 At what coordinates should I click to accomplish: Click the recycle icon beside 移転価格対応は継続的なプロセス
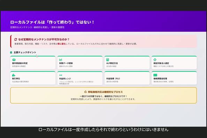(x=85, y=92)
